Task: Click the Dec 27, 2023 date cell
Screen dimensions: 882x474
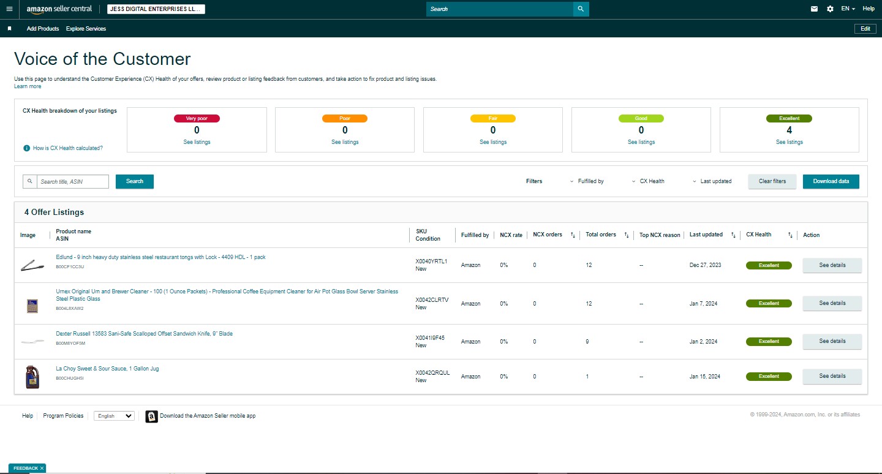Action: pyautogui.click(x=706, y=265)
